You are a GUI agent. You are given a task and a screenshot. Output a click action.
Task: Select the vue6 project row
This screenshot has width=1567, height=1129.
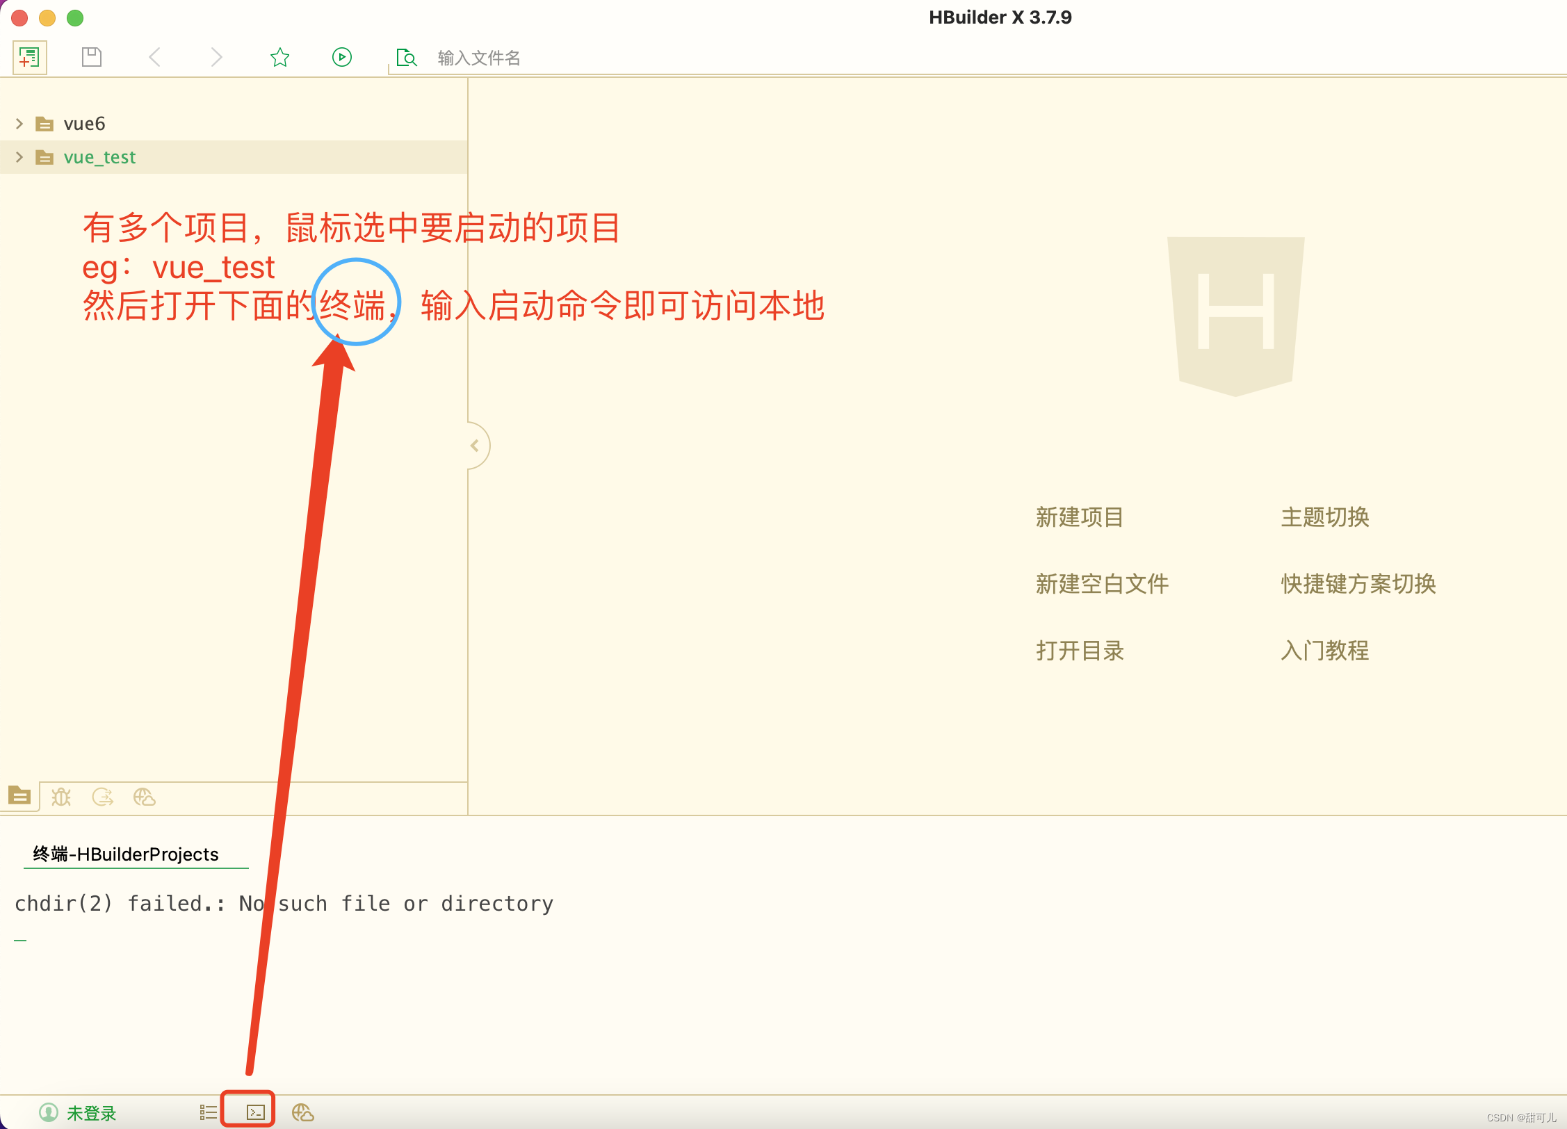234,124
